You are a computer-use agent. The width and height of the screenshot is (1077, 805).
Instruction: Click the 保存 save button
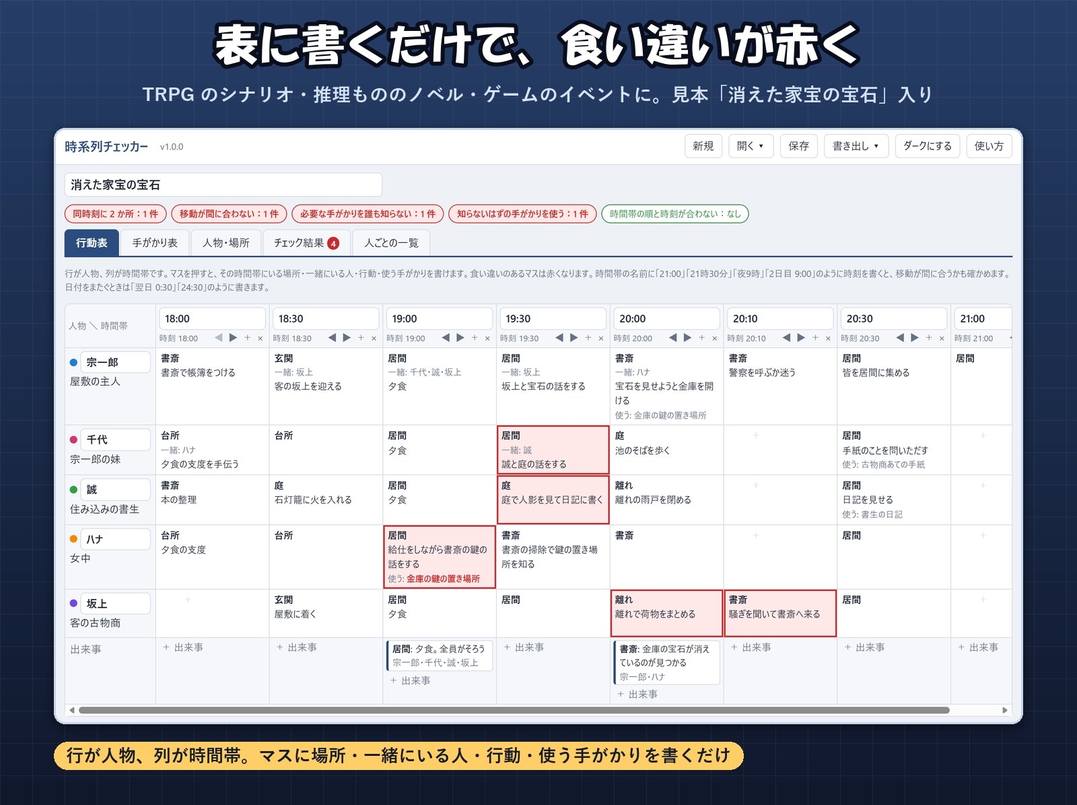click(x=798, y=146)
